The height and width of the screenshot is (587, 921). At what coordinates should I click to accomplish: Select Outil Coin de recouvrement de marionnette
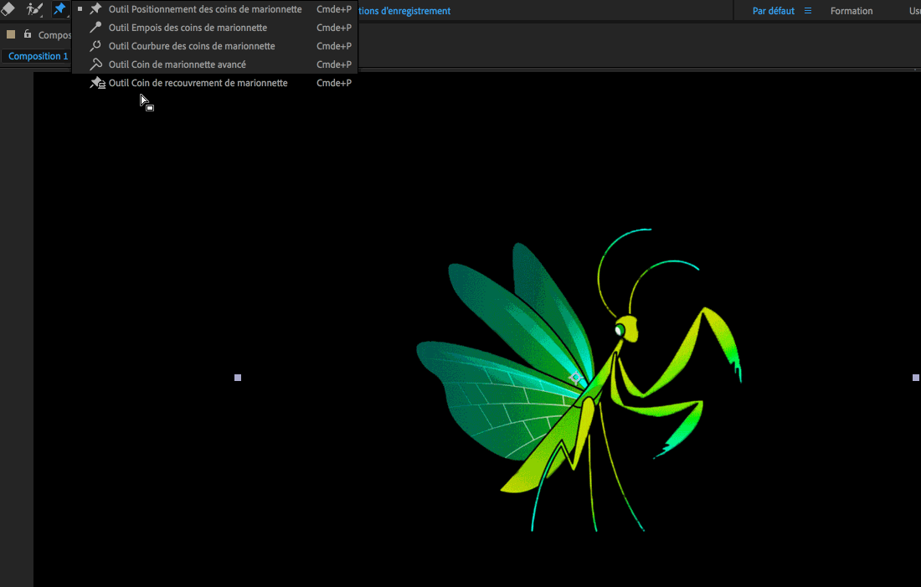coord(198,83)
